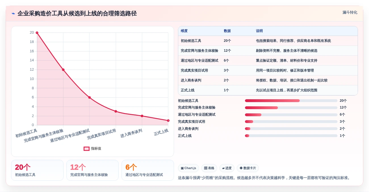Click the chart point for 通过地区与专业适配测试
This screenshot has width=369, height=192.
pos(89,97)
